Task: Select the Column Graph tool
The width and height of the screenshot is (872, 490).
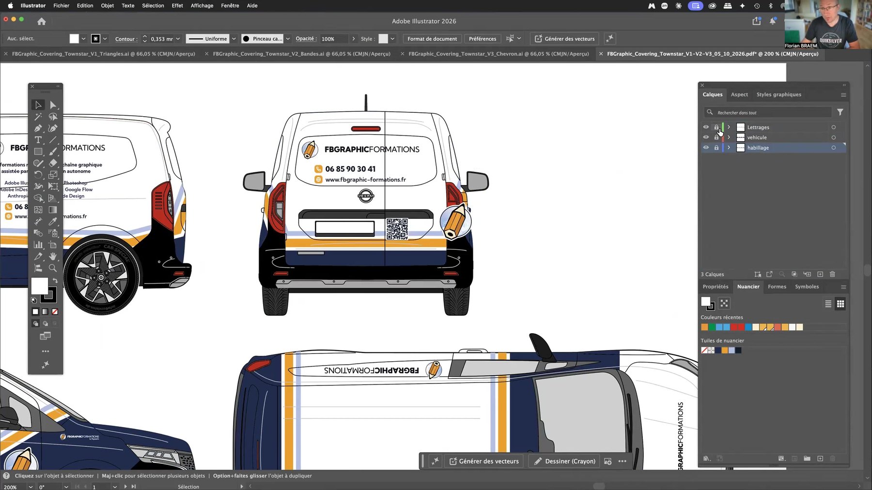Action: point(38,245)
